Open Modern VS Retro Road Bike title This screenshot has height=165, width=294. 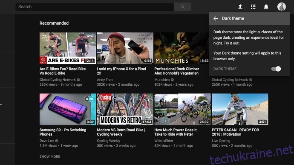click(121, 132)
